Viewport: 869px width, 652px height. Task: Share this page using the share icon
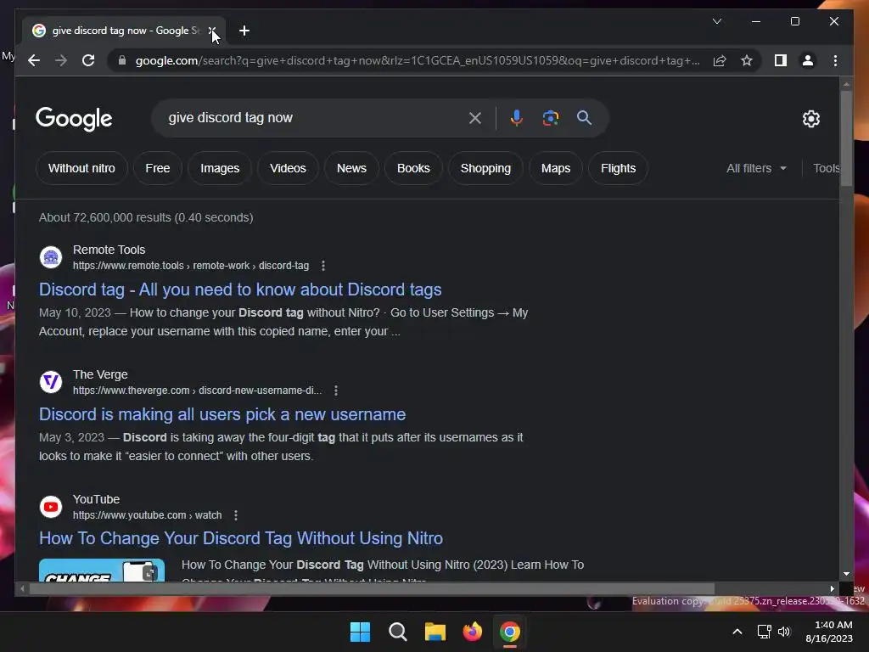pos(720,60)
